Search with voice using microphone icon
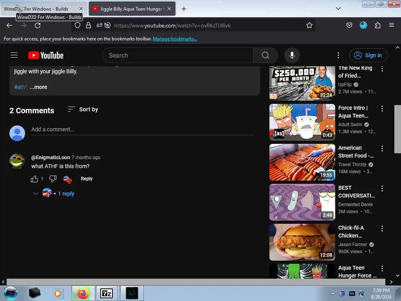The width and height of the screenshot is (401, 301). 292,55
